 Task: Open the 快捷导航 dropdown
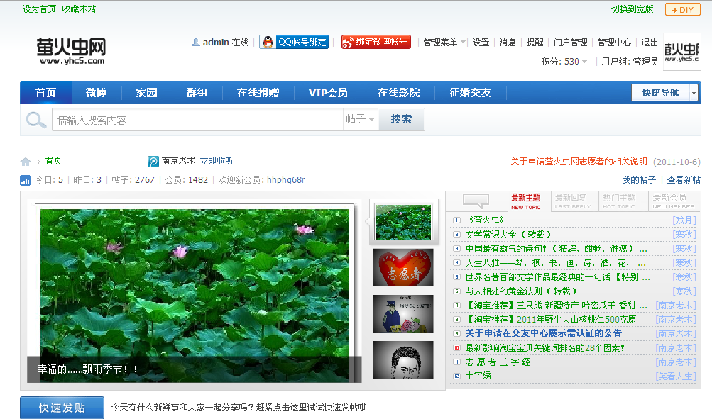(664, 92)
